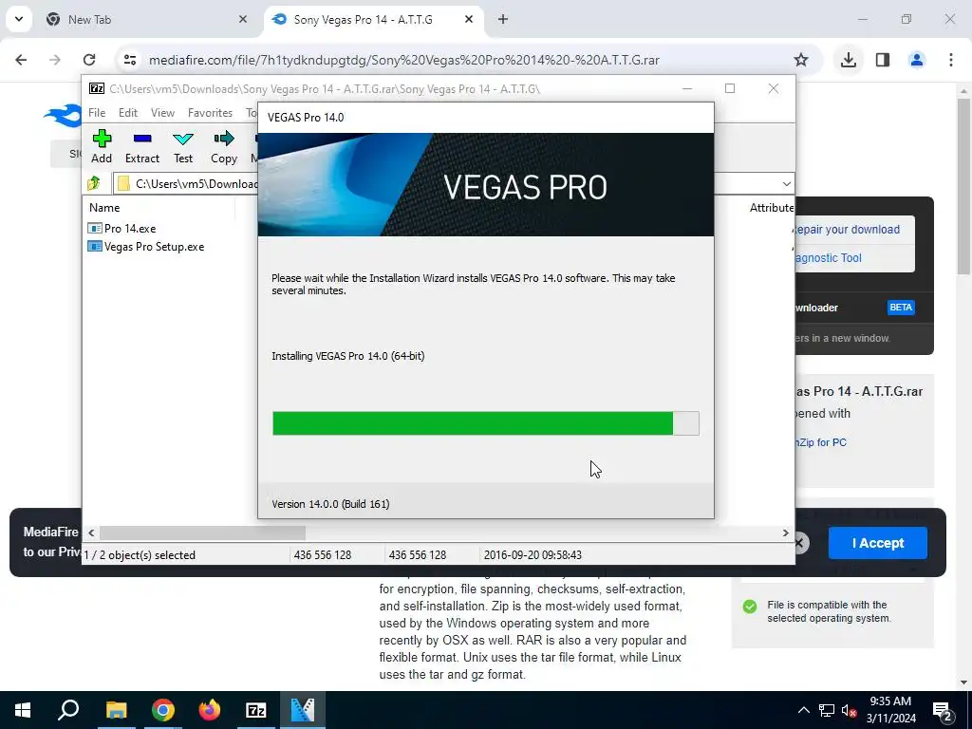Click the 7-Zip window title icon
The height and width of the screenshot is (729, 972).
click(x=97, y=88)
